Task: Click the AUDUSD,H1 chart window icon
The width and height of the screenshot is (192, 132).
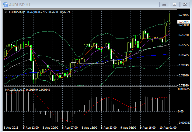Action: coord(5,5)
